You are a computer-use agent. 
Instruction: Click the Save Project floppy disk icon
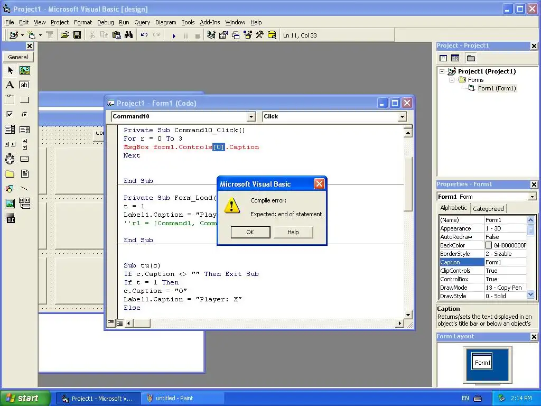coord(77,35)
